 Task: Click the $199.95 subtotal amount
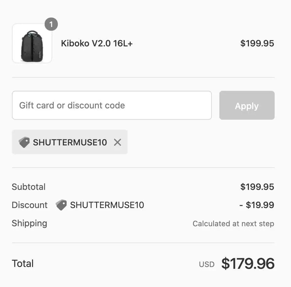pyautogui.click(x=258, y=187)
